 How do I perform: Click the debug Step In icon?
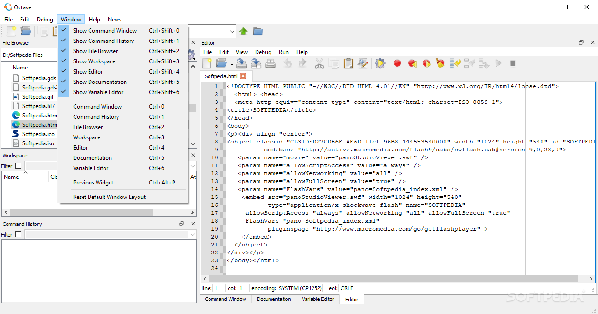[x=470, y=63]
